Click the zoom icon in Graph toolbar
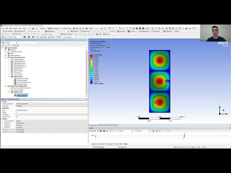 (157, 131)
